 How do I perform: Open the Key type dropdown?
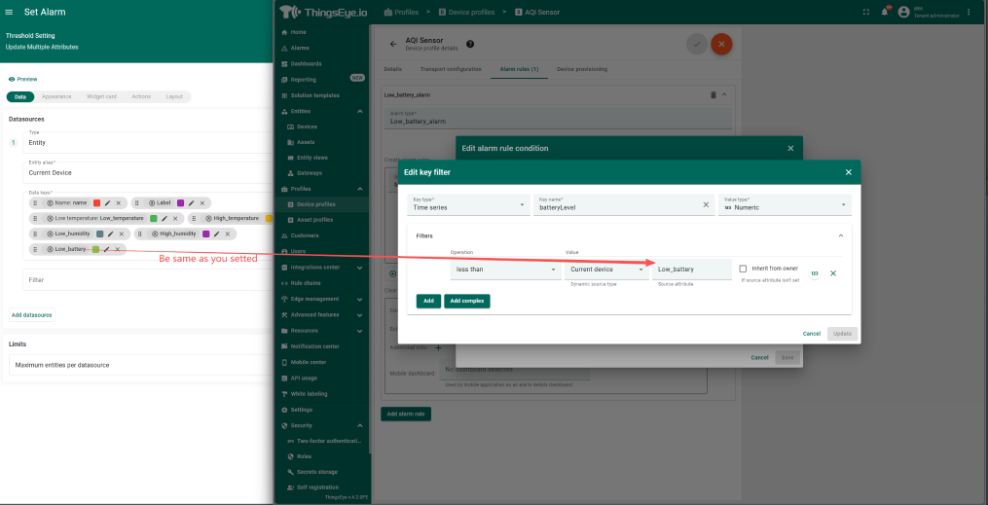467,205
